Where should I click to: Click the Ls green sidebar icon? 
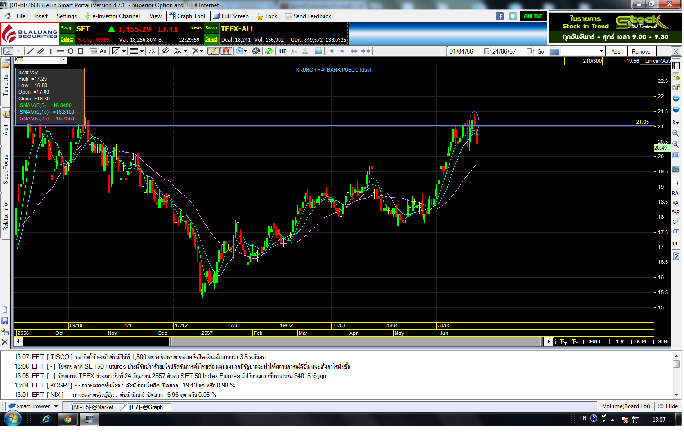pyautogui.click(x=676, y=170)
